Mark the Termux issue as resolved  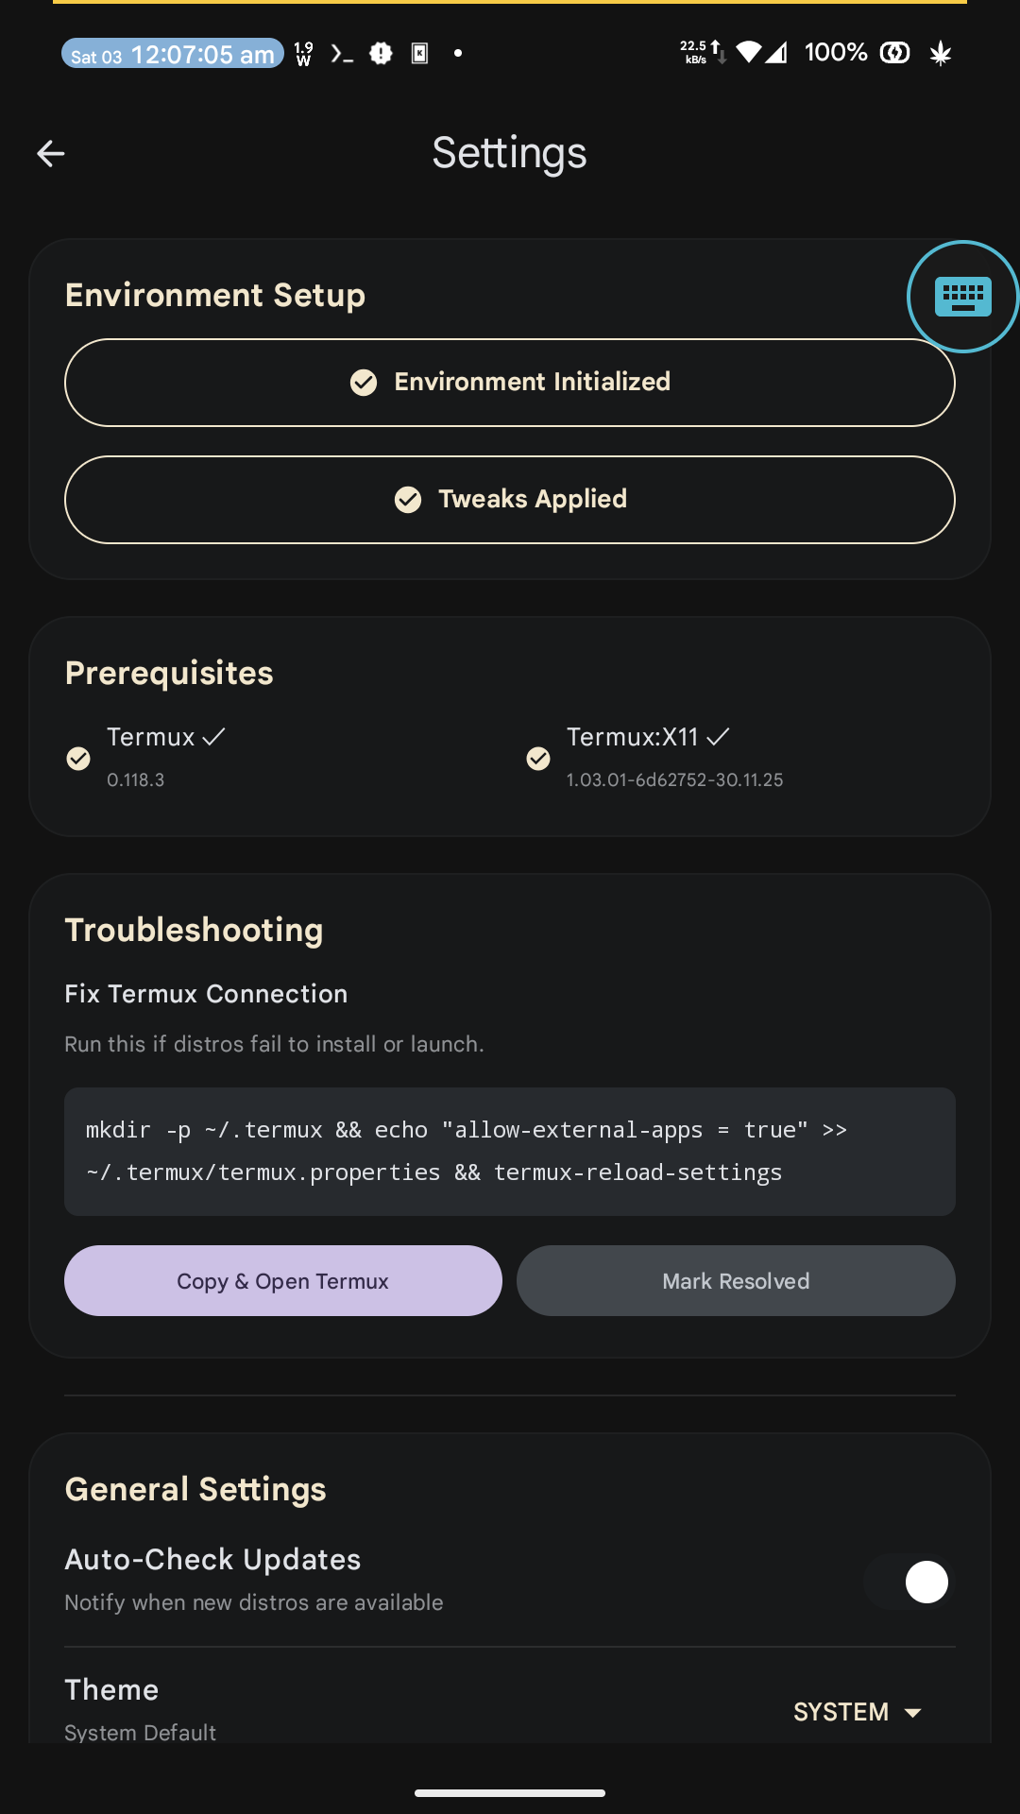[736, 1281]
